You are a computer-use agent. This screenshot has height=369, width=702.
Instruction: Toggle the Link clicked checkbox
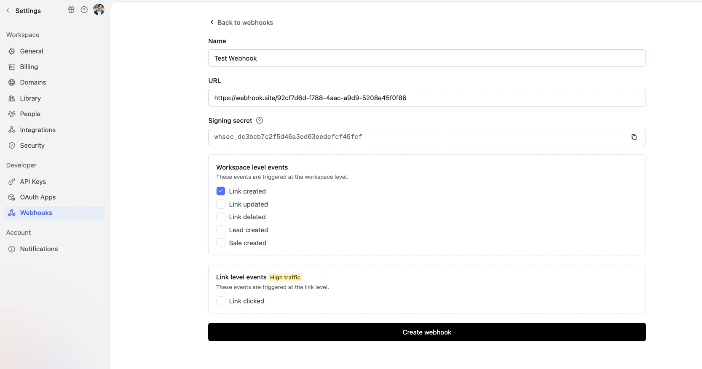coord(220,301)
